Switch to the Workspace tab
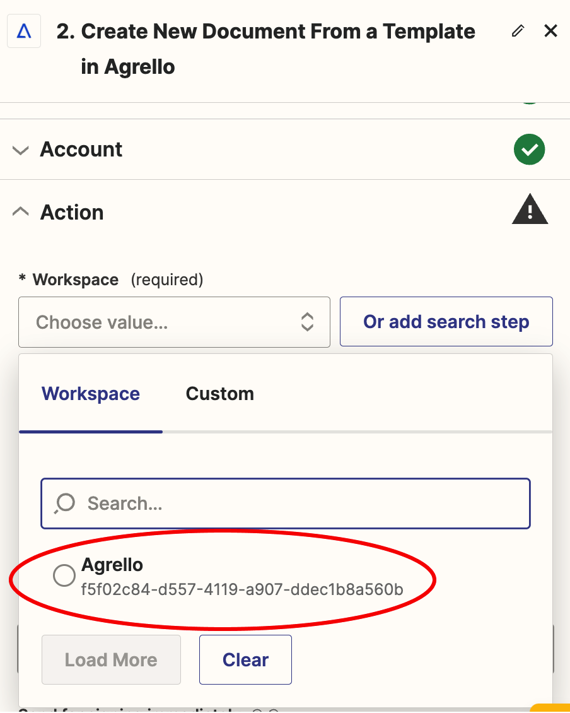 (x=90, y=394)
